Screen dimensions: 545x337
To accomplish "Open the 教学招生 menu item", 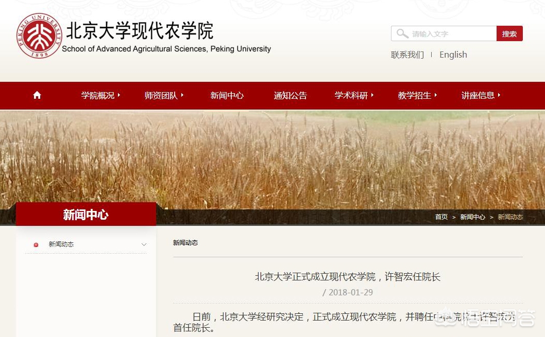I will click(414, 95).
